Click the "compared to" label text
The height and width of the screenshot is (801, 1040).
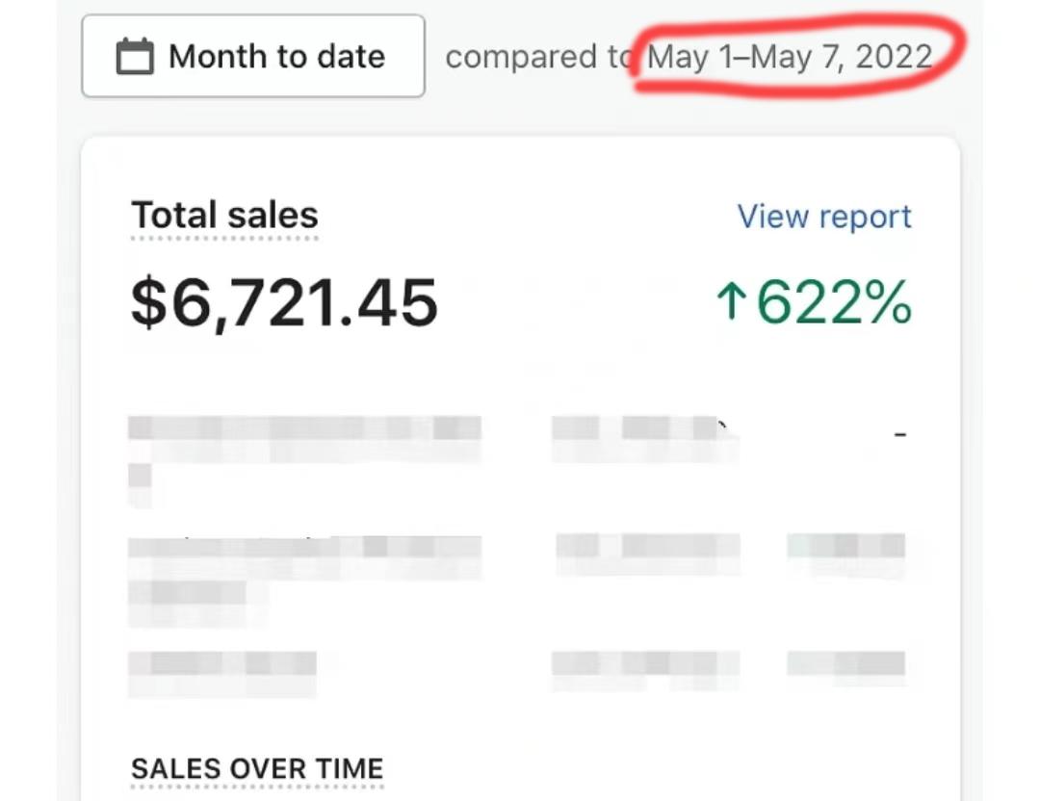click(x=535, y=57)
